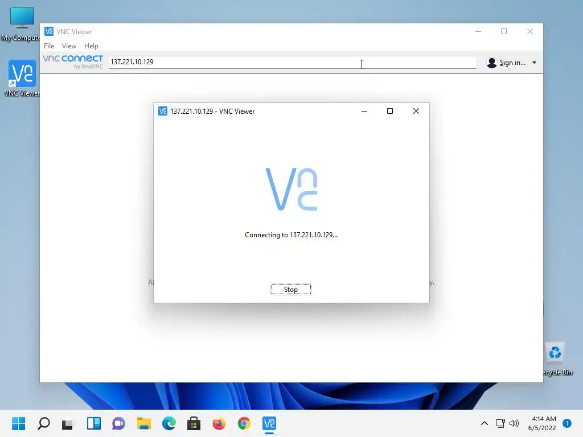This screenshot has width=583, height=437.
Task: Open Teams Chat from taskbar
Action: 118,423
